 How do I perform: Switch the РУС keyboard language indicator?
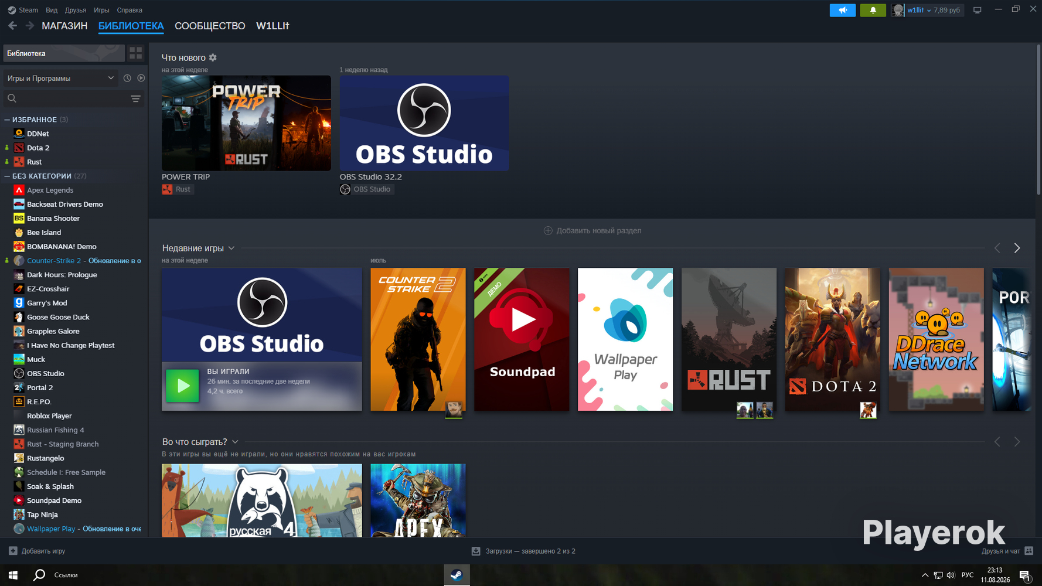tap(968, 575)
